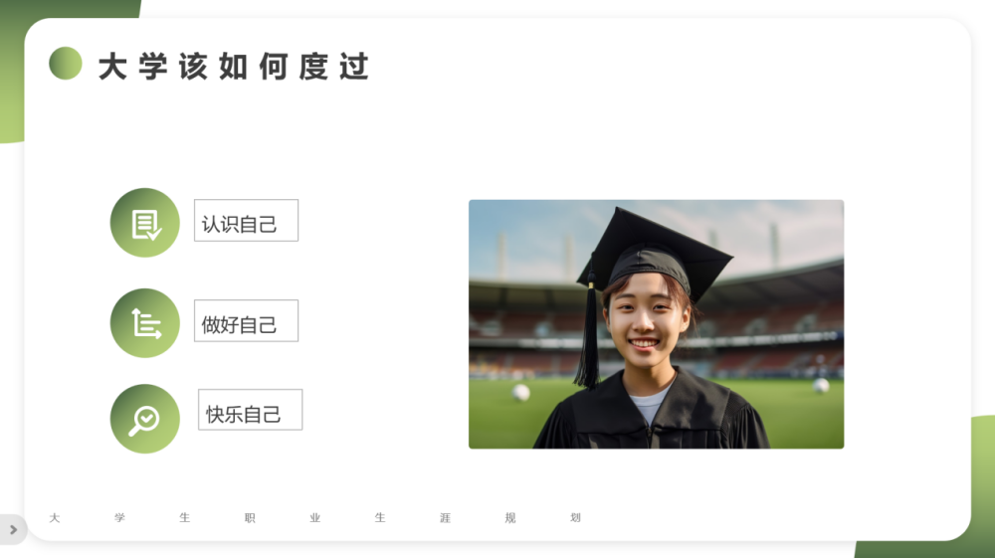Select the 做好自己 text box
The image size is (995, 558).
[x=246, y=321]
